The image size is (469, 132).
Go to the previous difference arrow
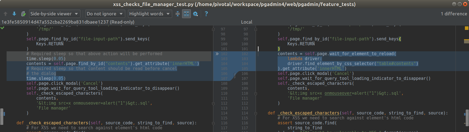click(5, 14)
